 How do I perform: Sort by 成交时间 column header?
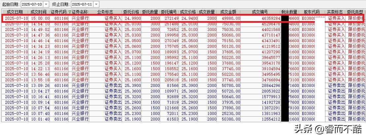coord(39,12)
